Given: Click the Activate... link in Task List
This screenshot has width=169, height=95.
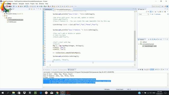Looking at the screenshot, I should 158,14.
